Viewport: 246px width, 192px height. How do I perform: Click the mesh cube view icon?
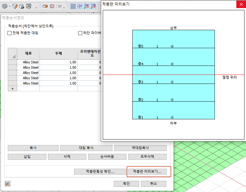point(5,6)
